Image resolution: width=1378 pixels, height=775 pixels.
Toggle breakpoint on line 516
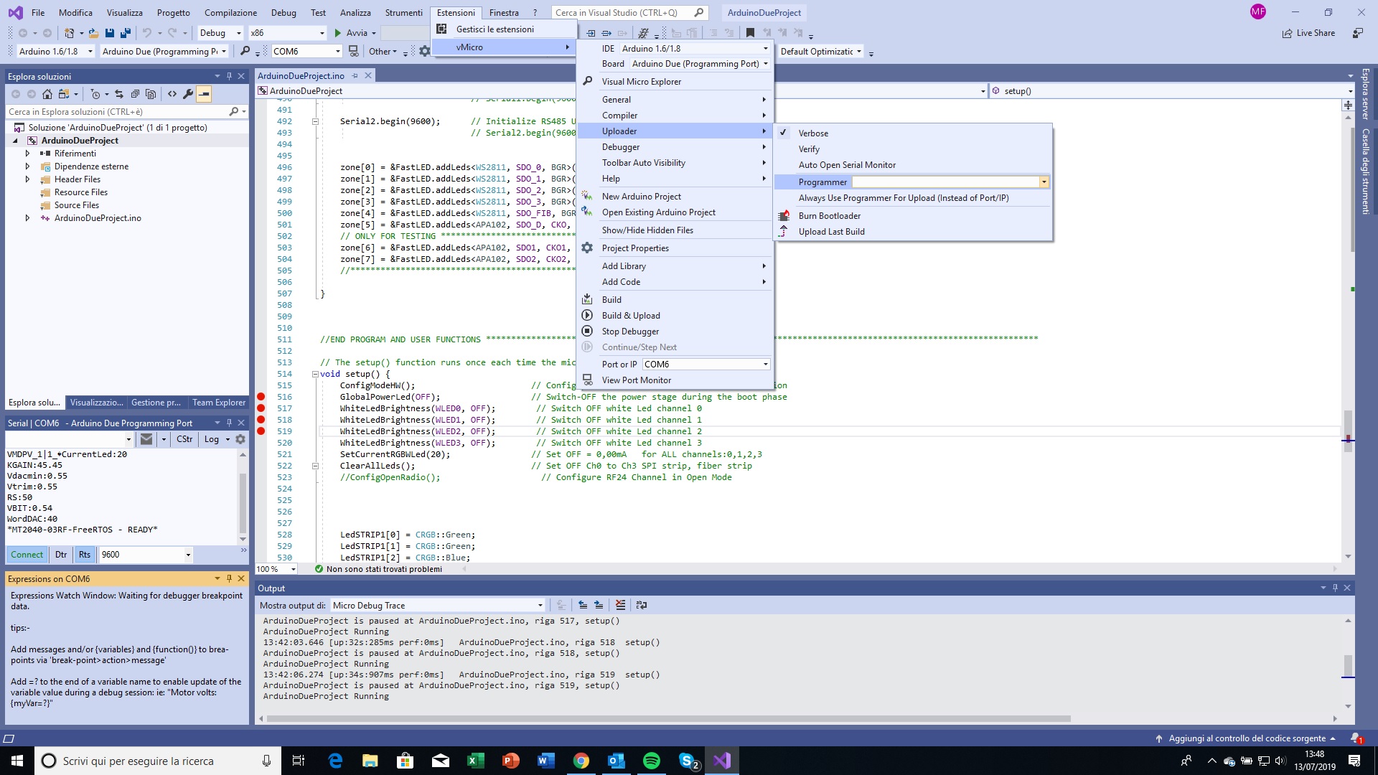(x=261, y=397)
